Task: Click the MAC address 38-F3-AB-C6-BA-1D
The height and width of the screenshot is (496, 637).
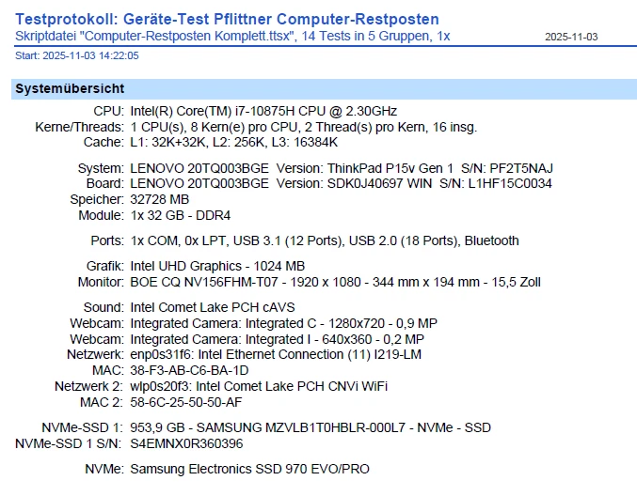Action: pos(189,371)
